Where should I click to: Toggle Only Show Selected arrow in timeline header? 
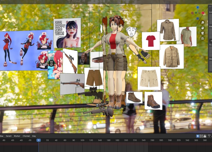(x=198, y=136)
